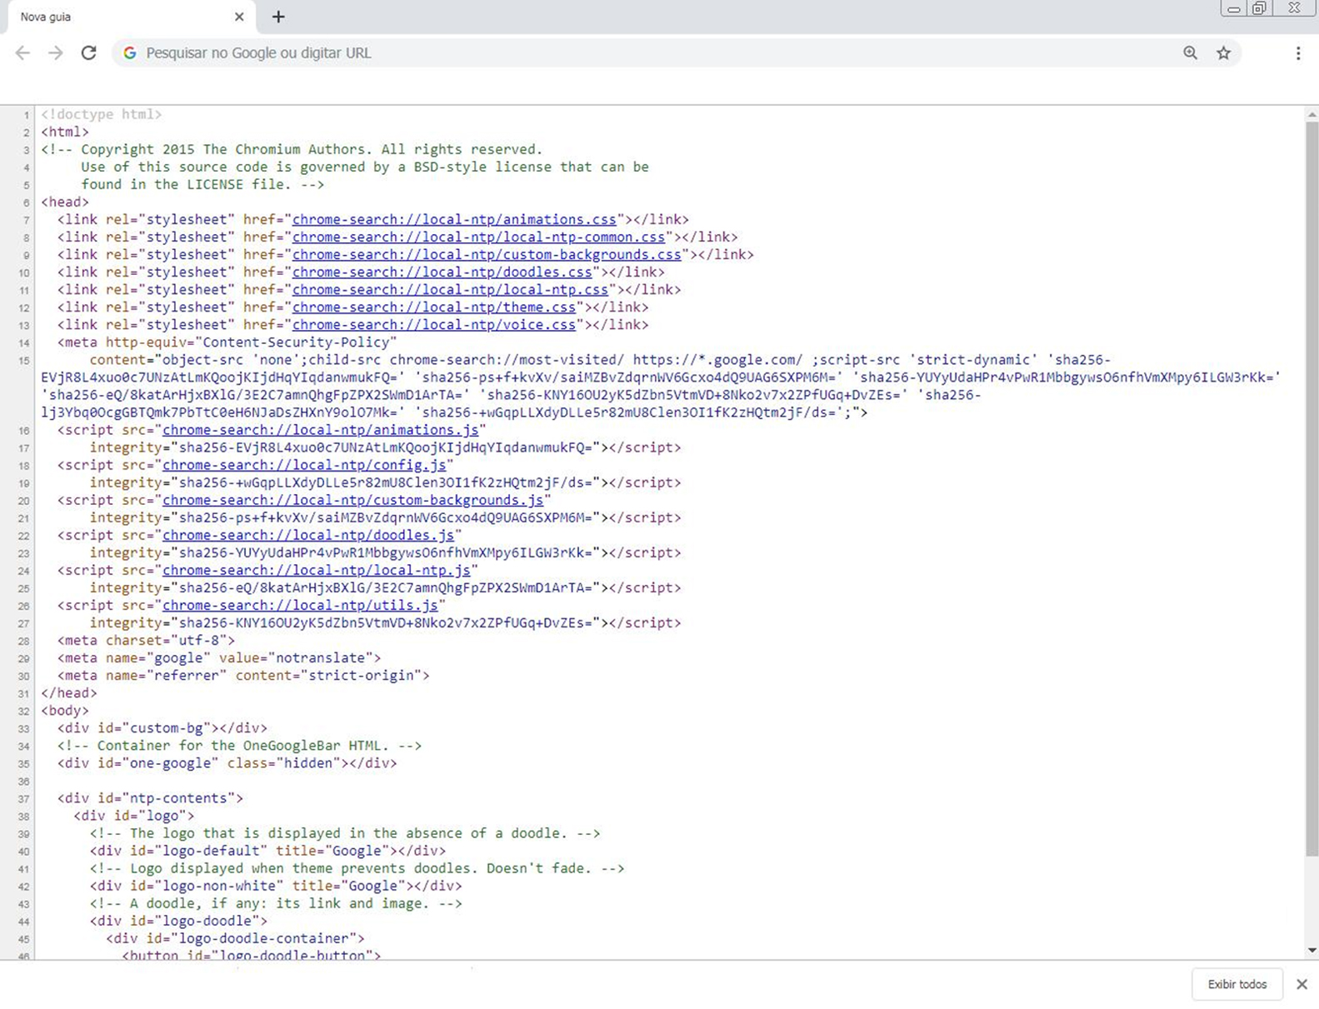Click the 'charset="utf-8"' meta line

pos(146,640)
